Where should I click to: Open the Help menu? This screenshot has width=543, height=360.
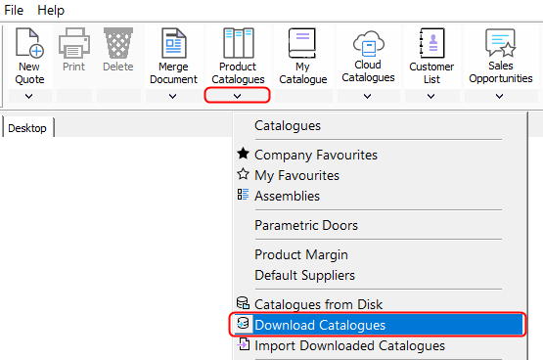[x=51, y=11]
